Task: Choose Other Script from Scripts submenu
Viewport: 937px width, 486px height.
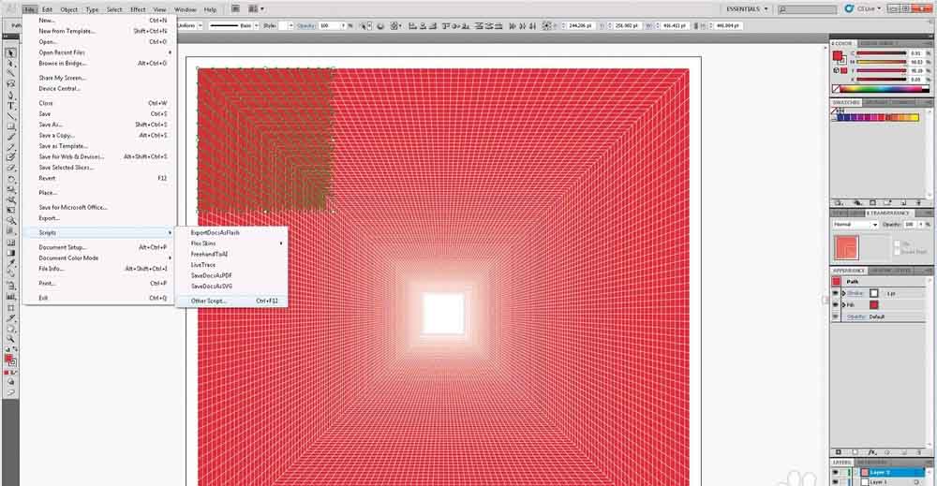Action: click(x=231, y=301)
